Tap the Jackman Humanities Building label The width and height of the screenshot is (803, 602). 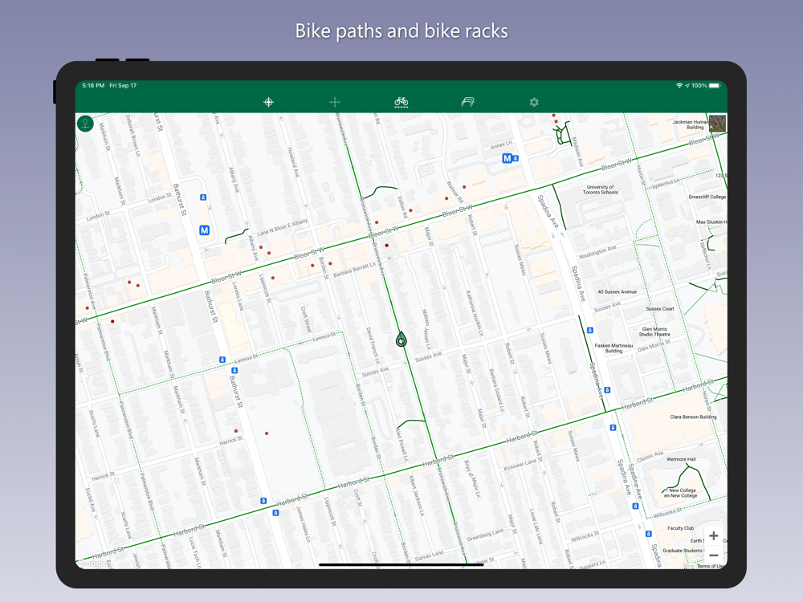click(691, 124)
